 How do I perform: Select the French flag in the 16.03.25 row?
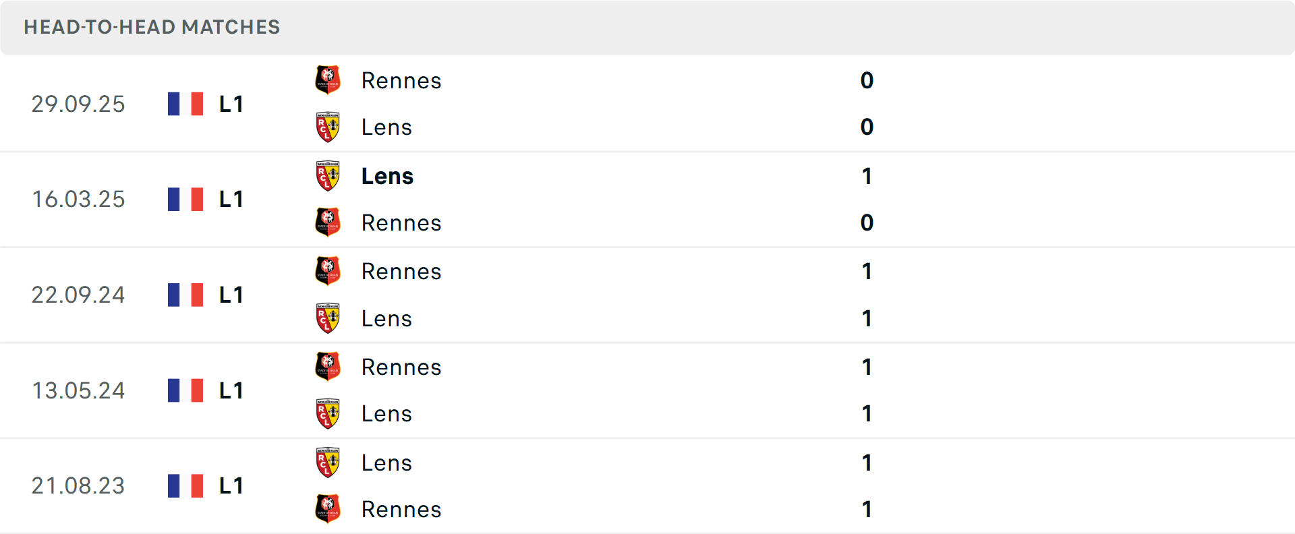coord(185,199)
